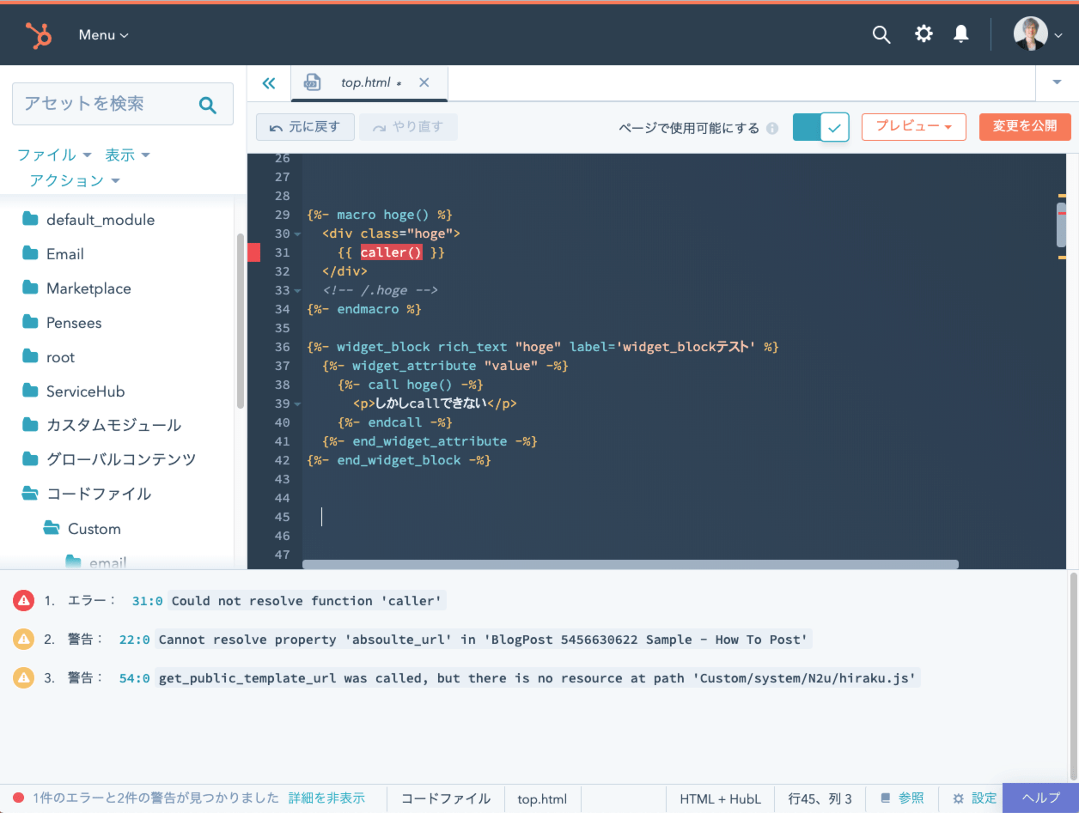Click the 詳細を非表示 link
1079x813 pixels.
326,798
